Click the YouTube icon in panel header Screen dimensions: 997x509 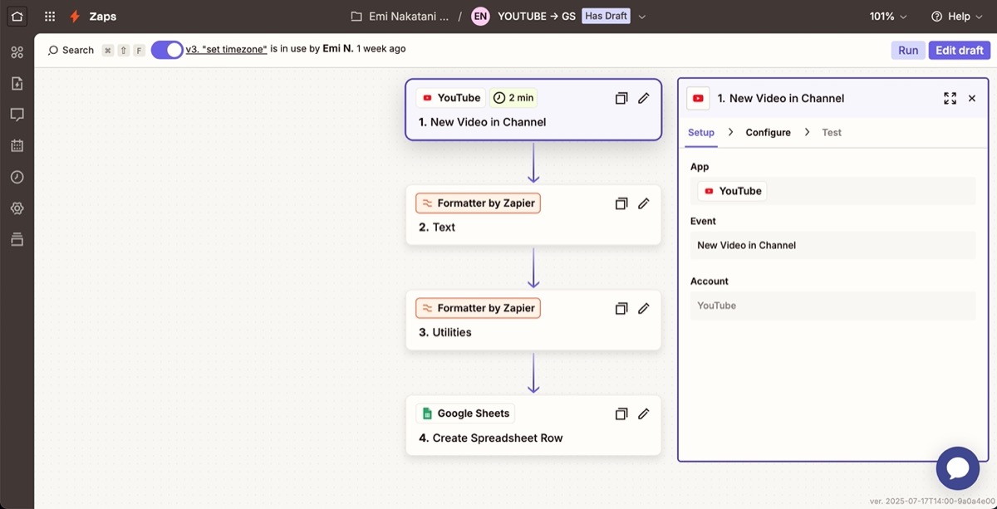click(698, 98)
